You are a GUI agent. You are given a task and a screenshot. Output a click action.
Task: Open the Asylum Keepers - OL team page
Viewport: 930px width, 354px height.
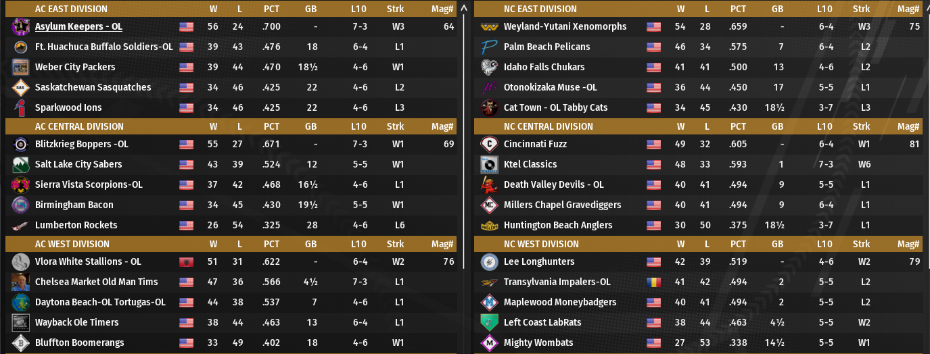tap(78, 27)
